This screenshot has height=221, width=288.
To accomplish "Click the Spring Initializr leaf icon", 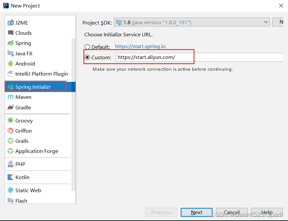I will [x=11, y=87].
